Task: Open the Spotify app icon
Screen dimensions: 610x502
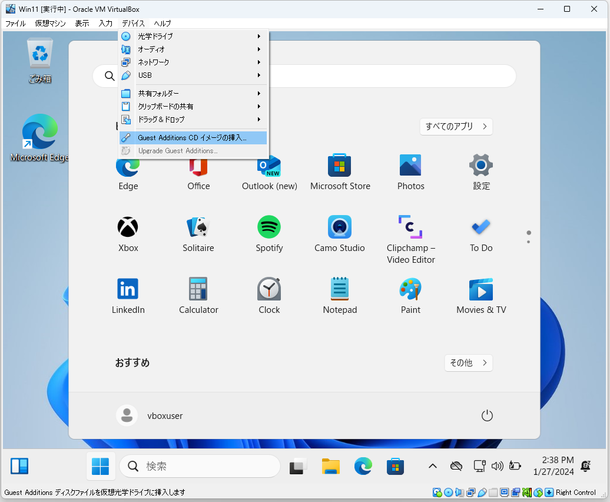Action: click(x=269, y=227)
